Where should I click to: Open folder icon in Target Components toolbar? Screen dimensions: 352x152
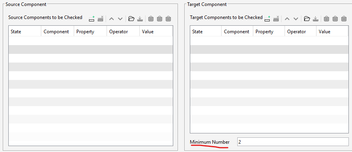307,19
